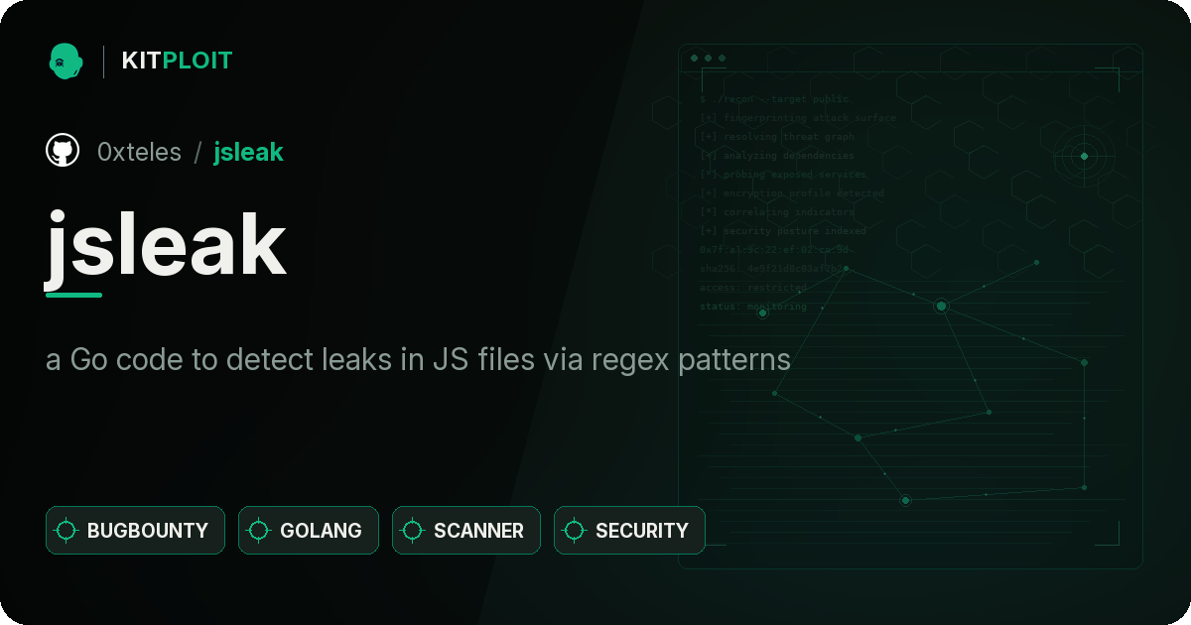This screenshot has height=625, width=1191.
Task: Select the SECURITY tag
Action: [x=629, y=530]
